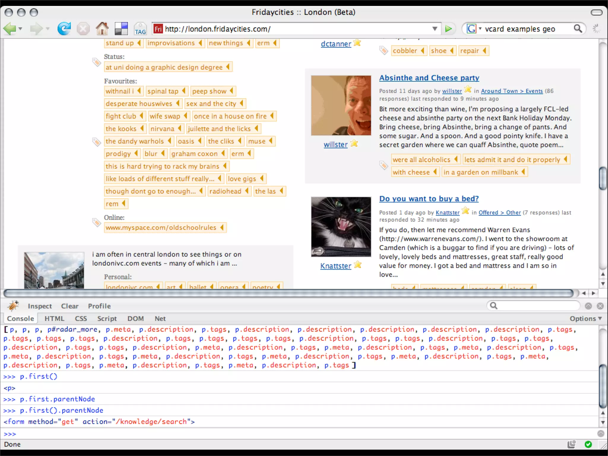Click the form method="get" console output line
The image size is (608, 456).
99,422
